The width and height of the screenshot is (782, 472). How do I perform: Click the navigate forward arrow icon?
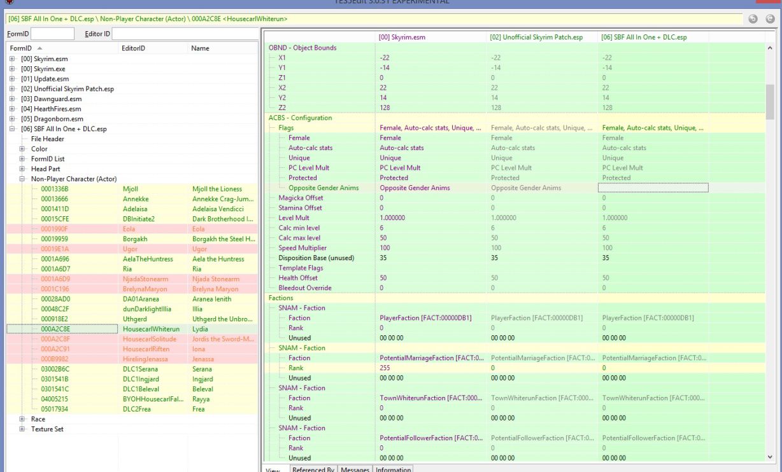click(x=770, y=19)
